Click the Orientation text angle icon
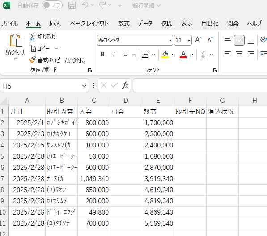The width and height of the screenshot is (267, 236). [x=263, y=40]
